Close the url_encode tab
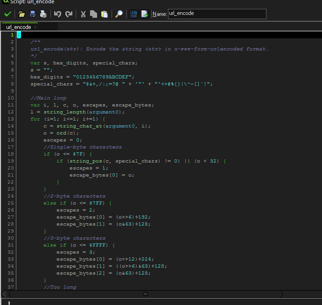322x305 pixels. [36, 27]
